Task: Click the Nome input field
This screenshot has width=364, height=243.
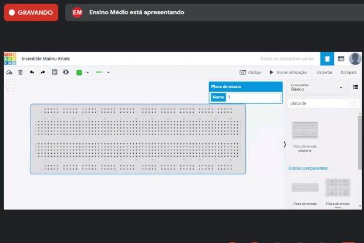Action: click(x=254, y=97)
